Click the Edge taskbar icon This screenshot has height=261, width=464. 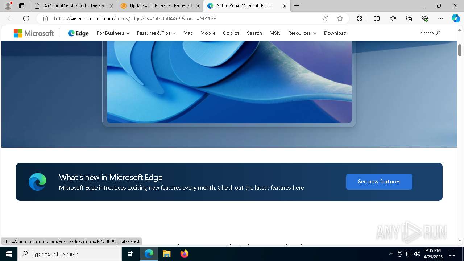click(x=149, y=254)
